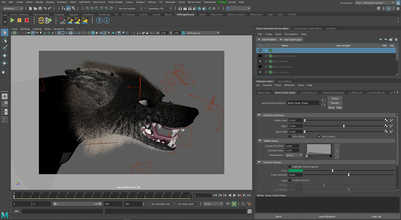Click the Add Sculpt Layer button
The image size is (401, 220).
pos(291,39)
